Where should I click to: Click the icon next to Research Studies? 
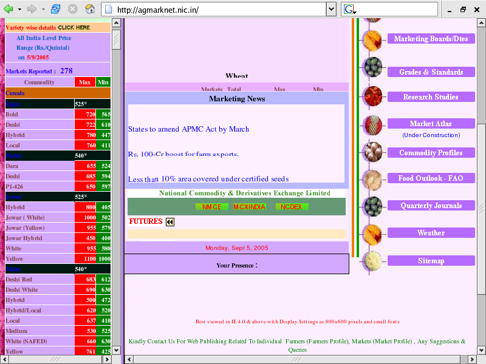tap(372, 97)
